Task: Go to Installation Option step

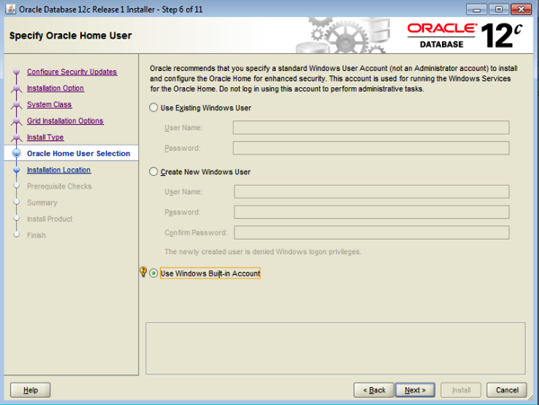Action: 56,88
